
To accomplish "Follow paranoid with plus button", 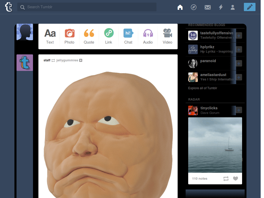I will [239, 63].
